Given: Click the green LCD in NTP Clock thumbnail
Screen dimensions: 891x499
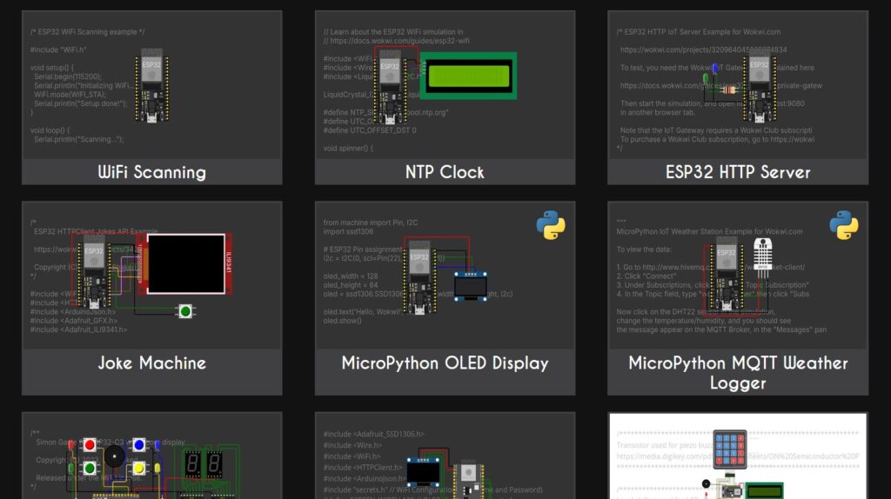Looking at the screenshot, I should click(468, 77).
